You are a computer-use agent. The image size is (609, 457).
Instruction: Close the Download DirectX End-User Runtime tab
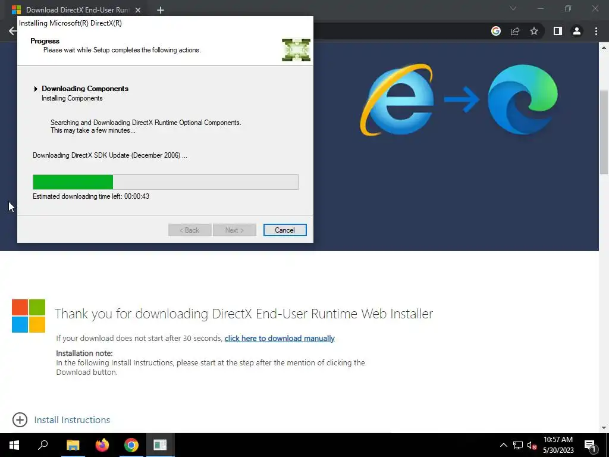pyautogui.click(x=138, y=10)
